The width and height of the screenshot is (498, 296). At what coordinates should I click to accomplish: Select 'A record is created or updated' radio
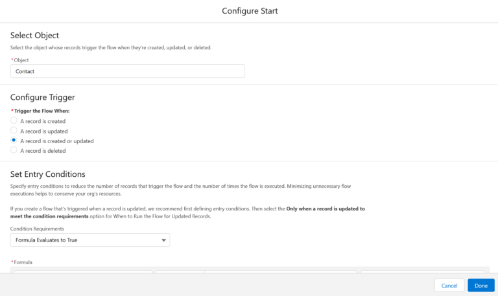(x=14, y=141)
